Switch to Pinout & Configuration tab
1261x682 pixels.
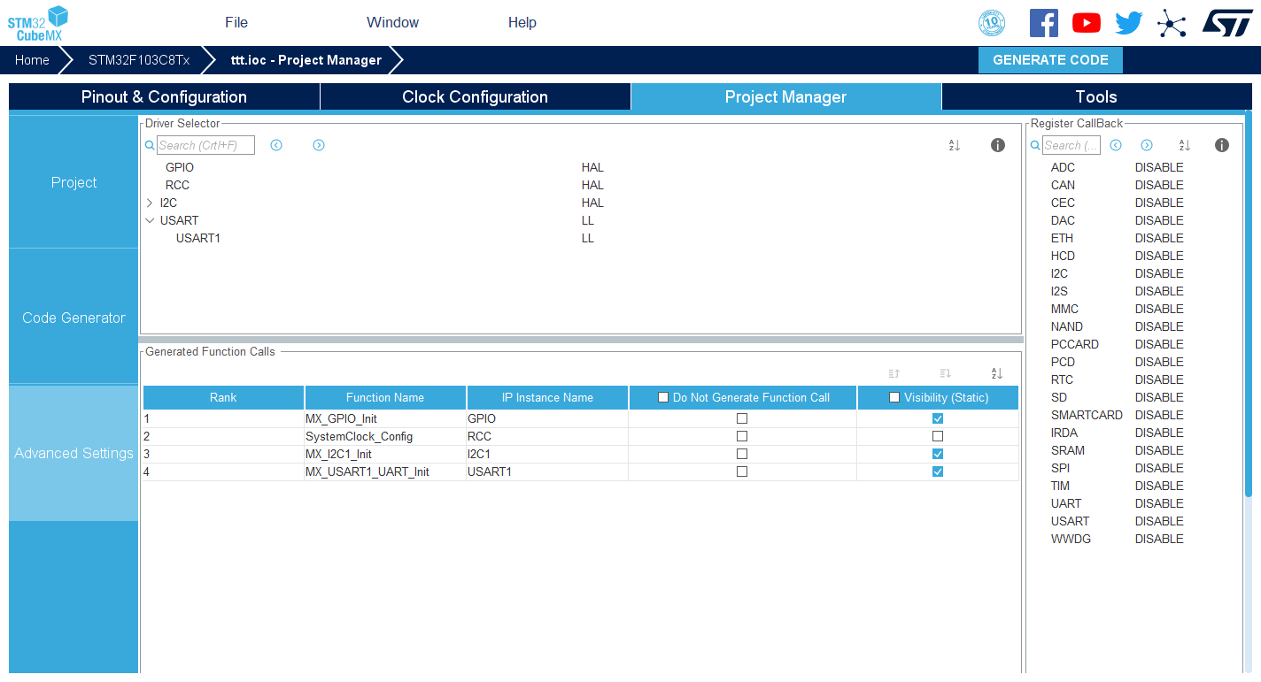(164, 97)
